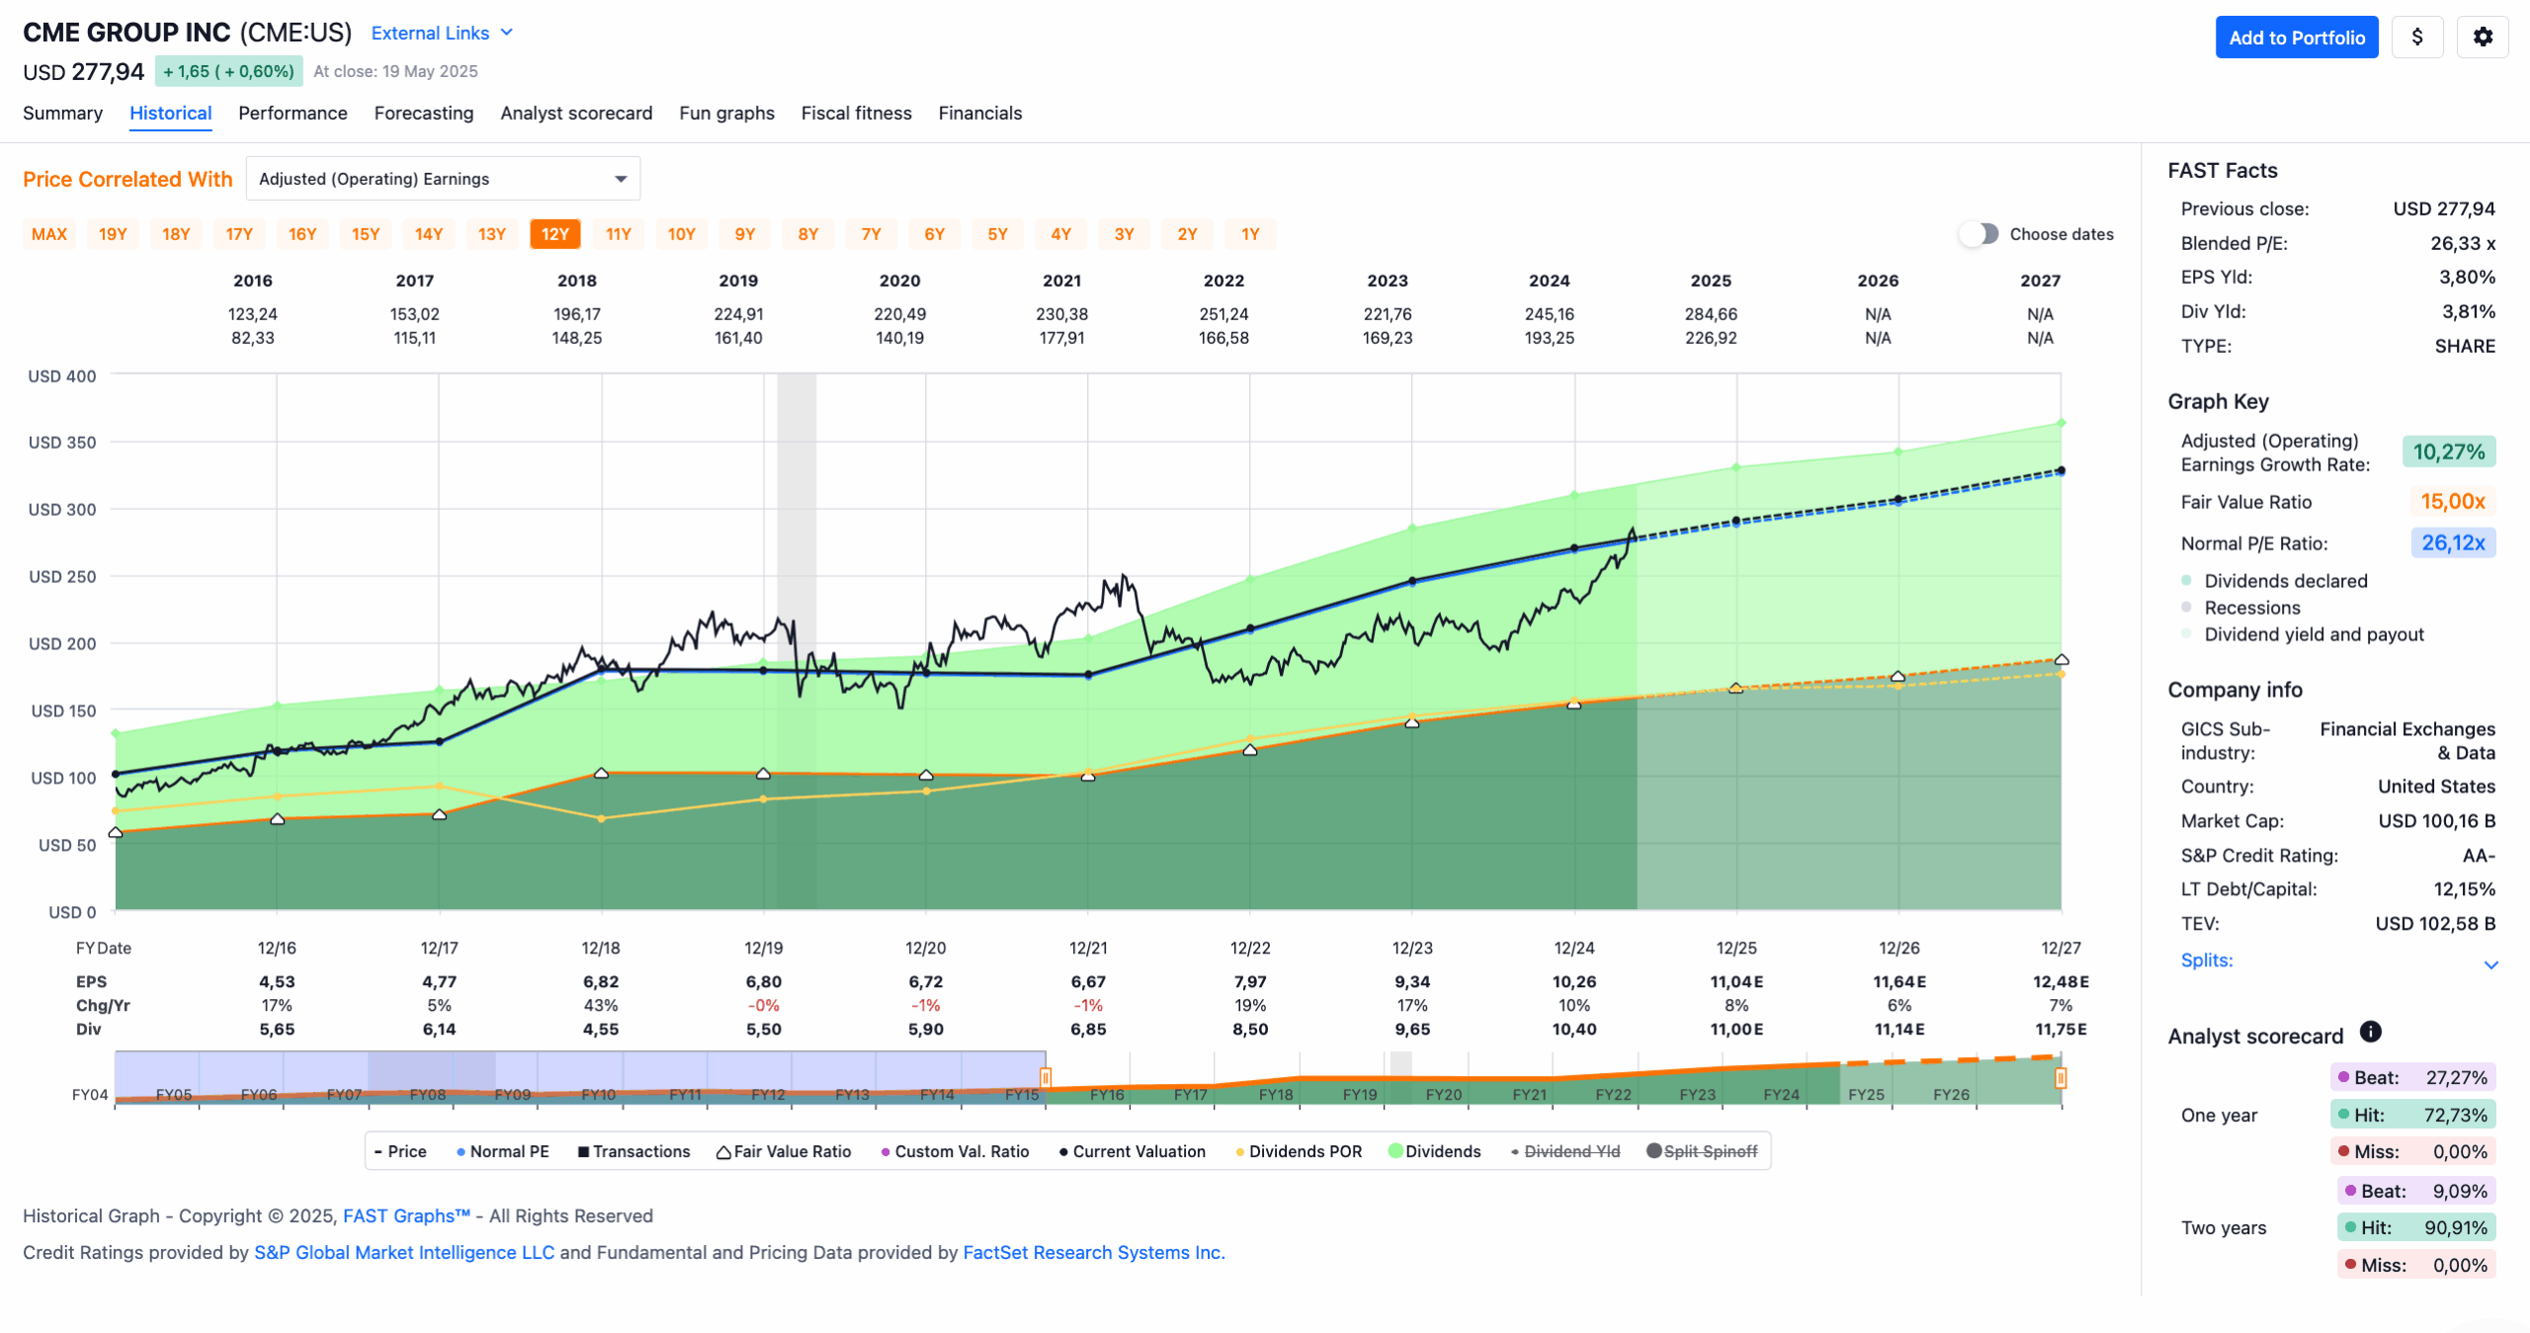Open the Adjusted (Operating) Earnings dropdown
This screenshot has height=1333, width=2530.
443,179
